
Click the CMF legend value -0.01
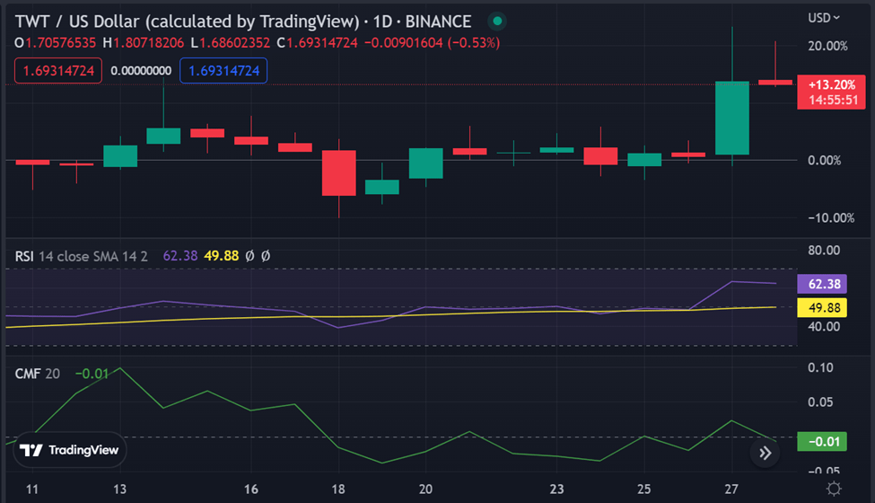[x=92, y=374]
